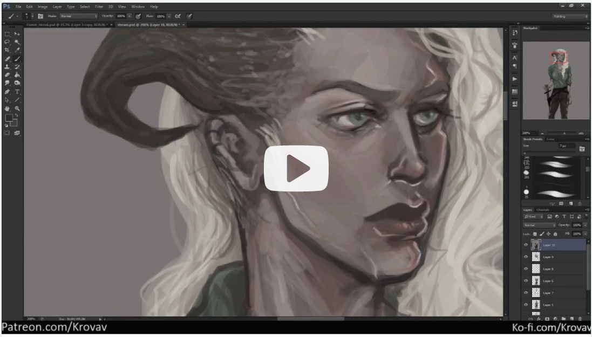Open layer Fill dropdown arrow

pyautogui.click(x=585, y=234)
